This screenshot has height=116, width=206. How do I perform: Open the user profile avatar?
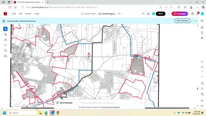(x=202, y=14)
